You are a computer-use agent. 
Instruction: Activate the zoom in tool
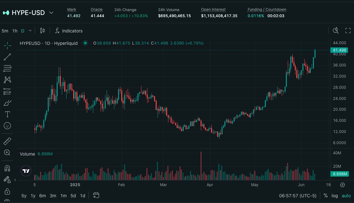pos(7,153)
